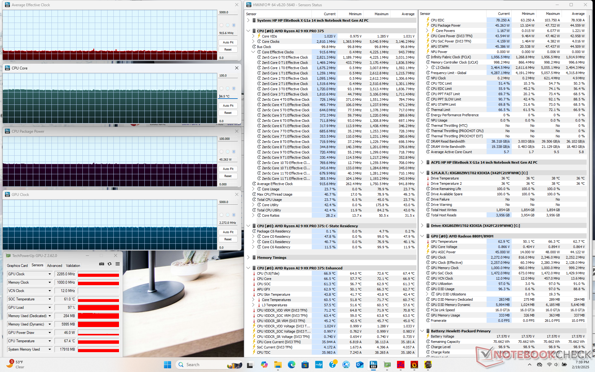Click the pink color swatch in GPU Clock graph
The width and height of the screenshot is (595, 372).
pyautogui.click(x=221, y=215)
